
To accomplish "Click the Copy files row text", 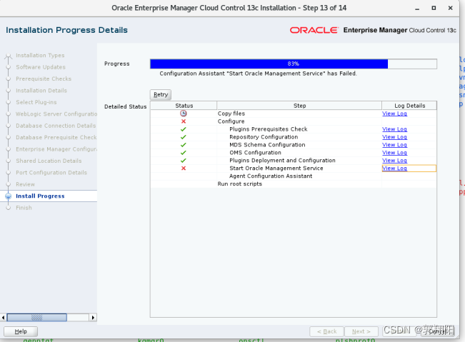I will (x=231, y=114).
